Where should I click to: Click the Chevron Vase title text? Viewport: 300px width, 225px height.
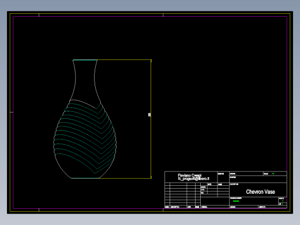point(260,192)
